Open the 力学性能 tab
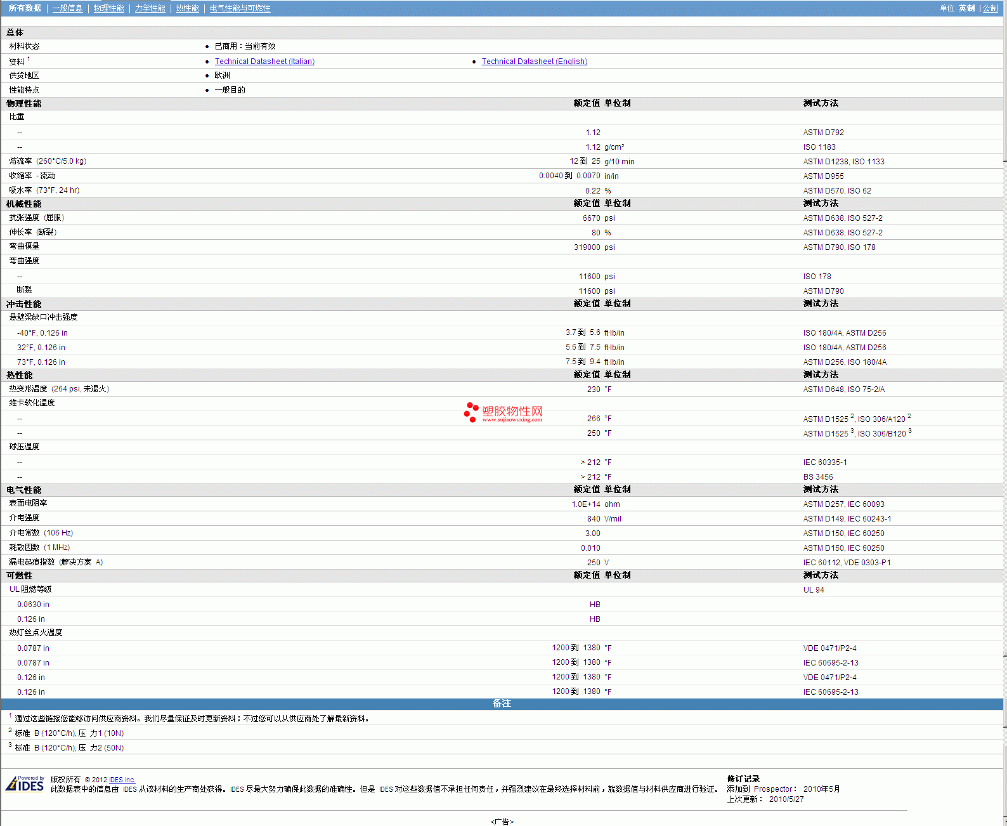1007x826 pixels. click(x=150, y=8)
